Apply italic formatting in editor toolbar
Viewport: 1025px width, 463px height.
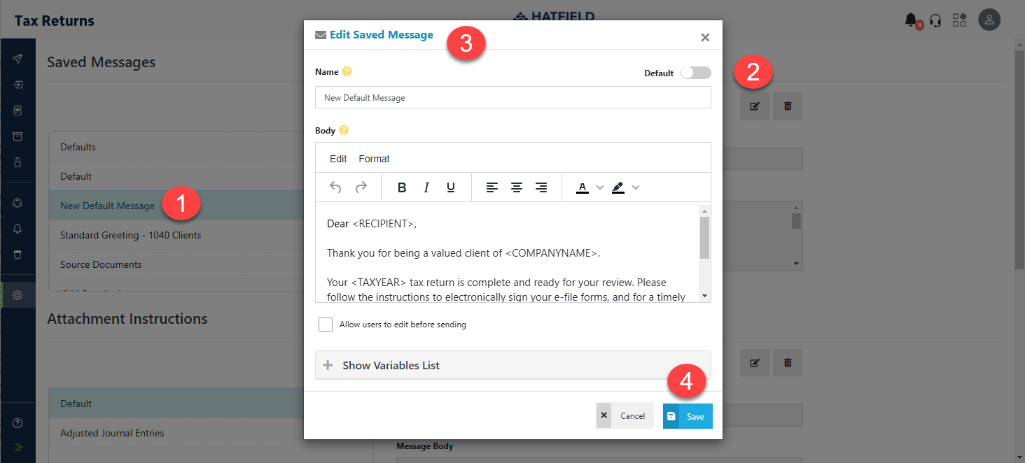[x=426, y=187]
